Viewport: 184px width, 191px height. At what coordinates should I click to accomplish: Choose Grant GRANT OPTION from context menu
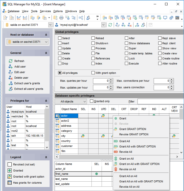click(x=141, y=129)
